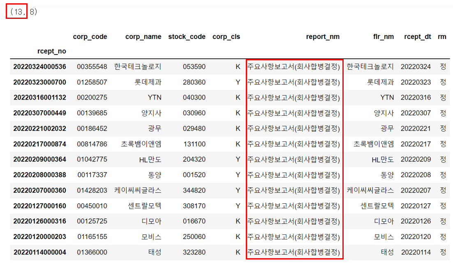Click rcept_dt cell 20220323
Viewport: 453px width, 266px height.
point(416,82)
